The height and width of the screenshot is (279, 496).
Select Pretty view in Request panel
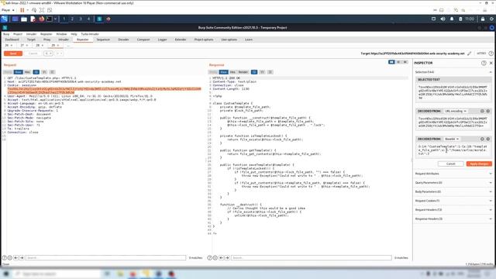pyautogui.click(x=9, y=72)
